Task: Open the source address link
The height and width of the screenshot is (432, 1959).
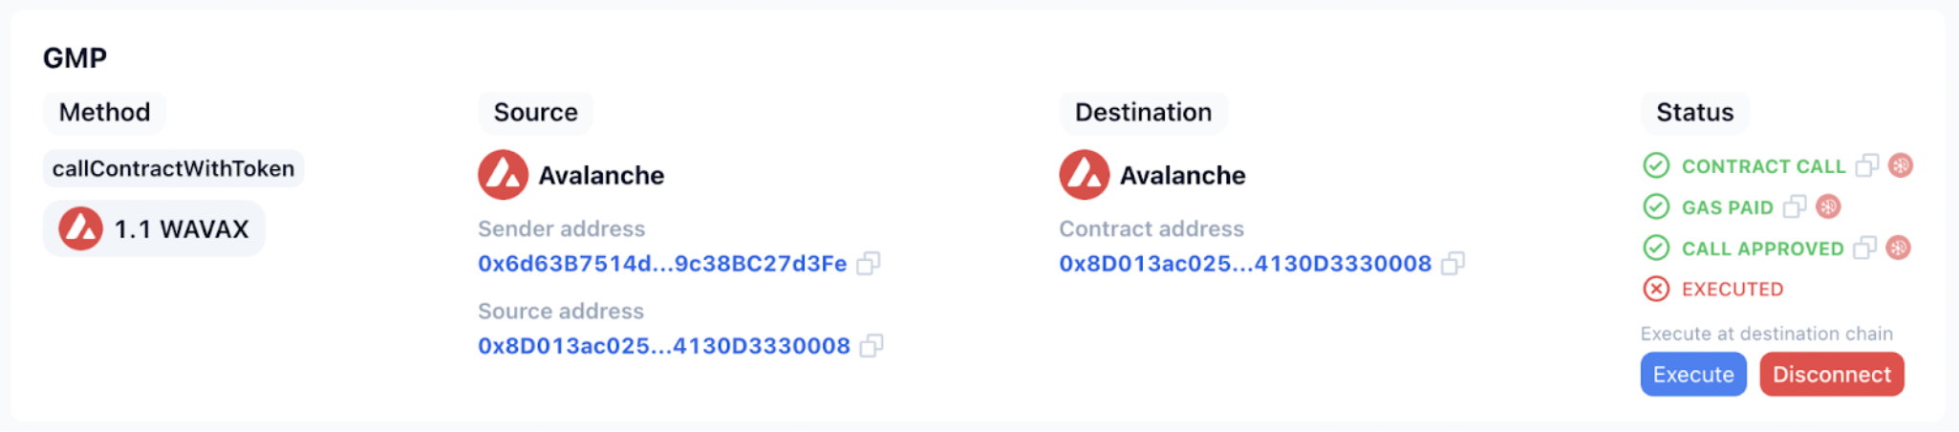Action: [x=663, y=346]
